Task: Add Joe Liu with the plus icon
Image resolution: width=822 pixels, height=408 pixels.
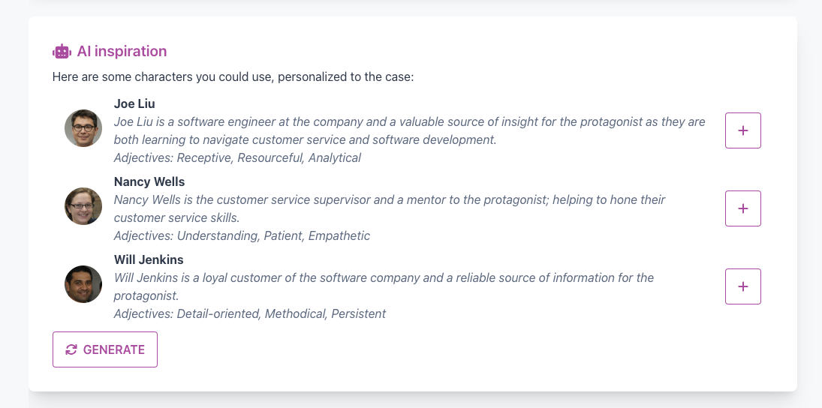Action: (x=742, y=130)
